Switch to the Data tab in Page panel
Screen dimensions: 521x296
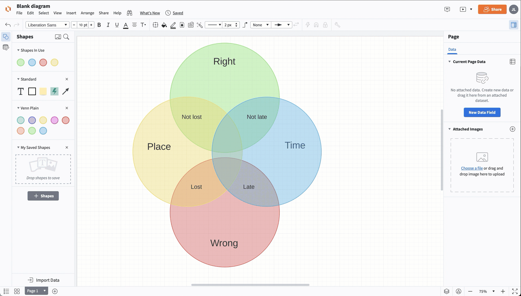click(452, 49)
